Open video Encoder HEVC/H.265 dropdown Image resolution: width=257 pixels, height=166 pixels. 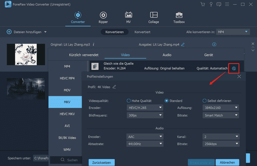coord(145,108)
